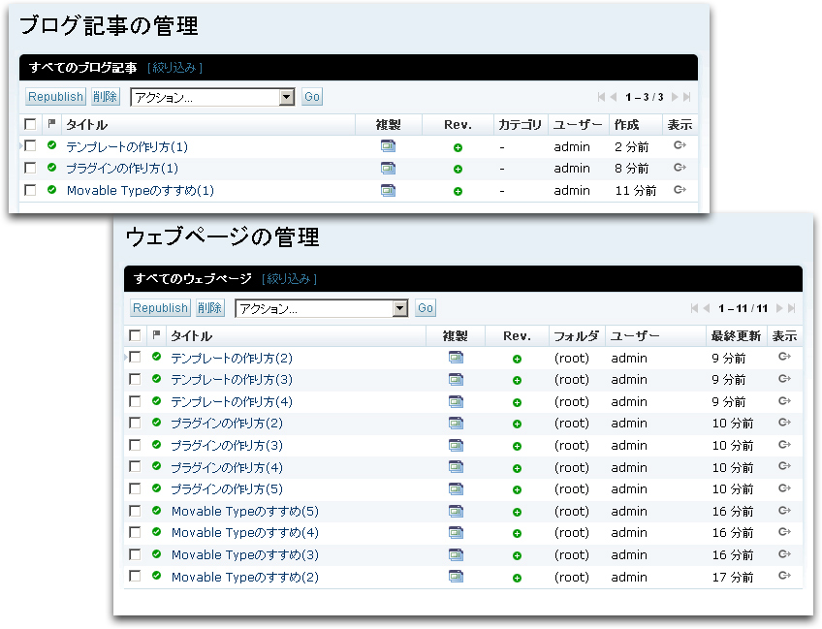Click duplicate icon for Movable Typeのすすめ(5)
Viewport: 822px width, 629px height.
[457, 511]
